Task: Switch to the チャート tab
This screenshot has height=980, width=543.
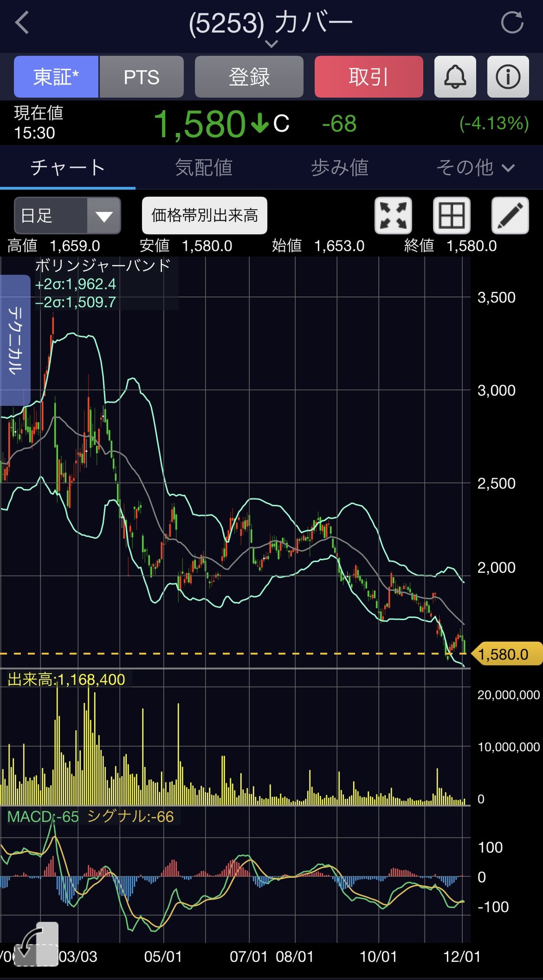Action: (67, 167)
